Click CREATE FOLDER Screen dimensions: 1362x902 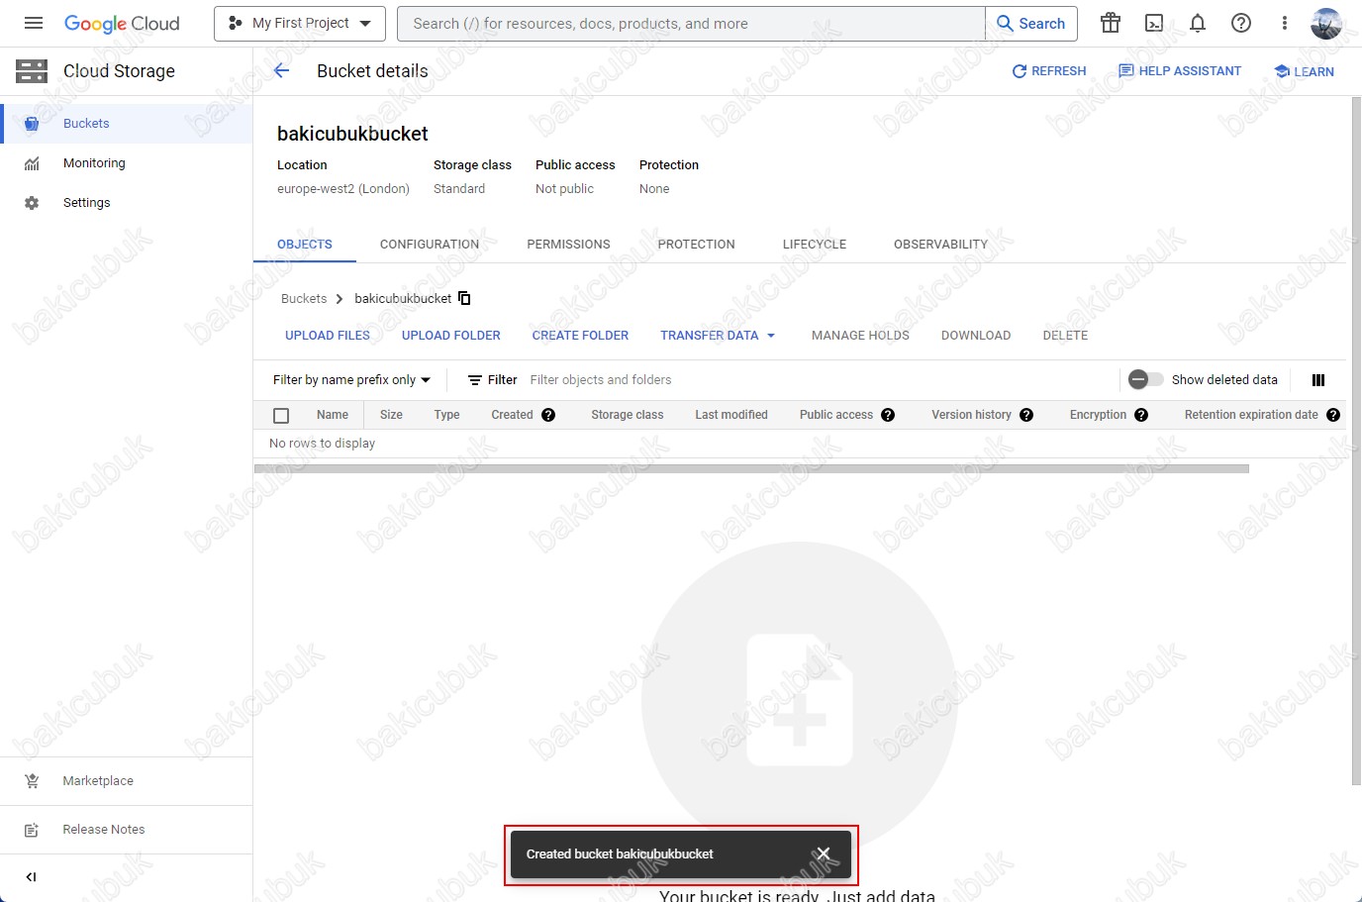580,336
